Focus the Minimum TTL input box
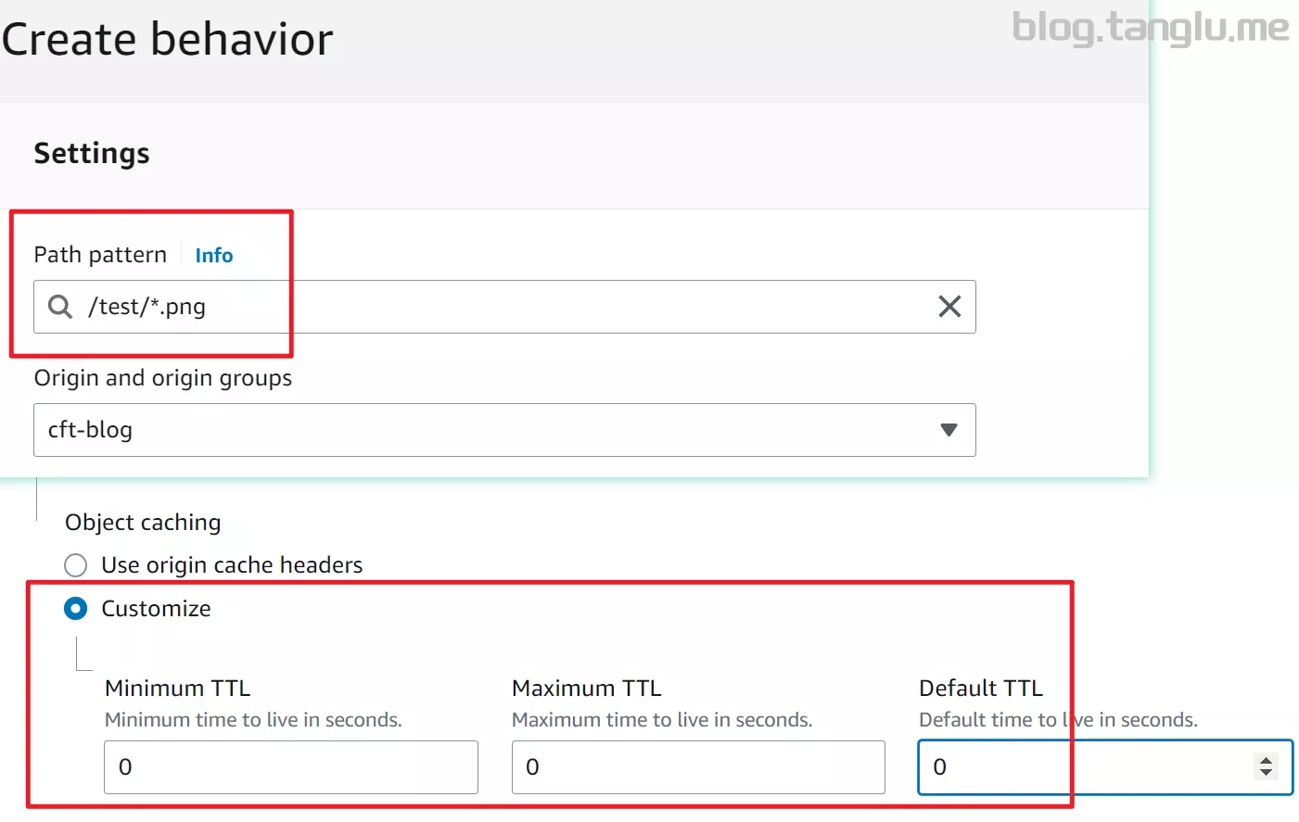1299x822 pixels. tap(291, 767)
